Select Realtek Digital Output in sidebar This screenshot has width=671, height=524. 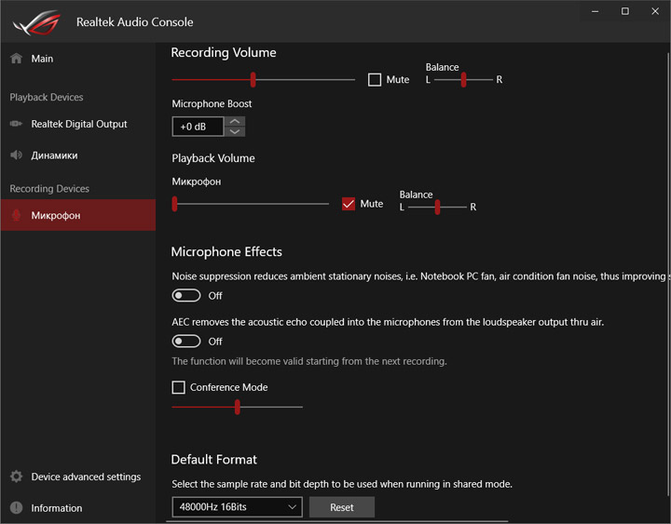(x=78, y=124)
